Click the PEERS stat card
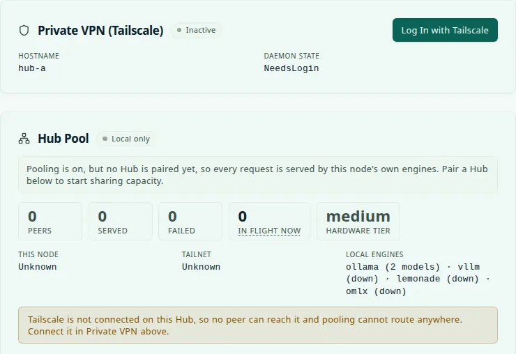516x354 pixels. (50, 222)
